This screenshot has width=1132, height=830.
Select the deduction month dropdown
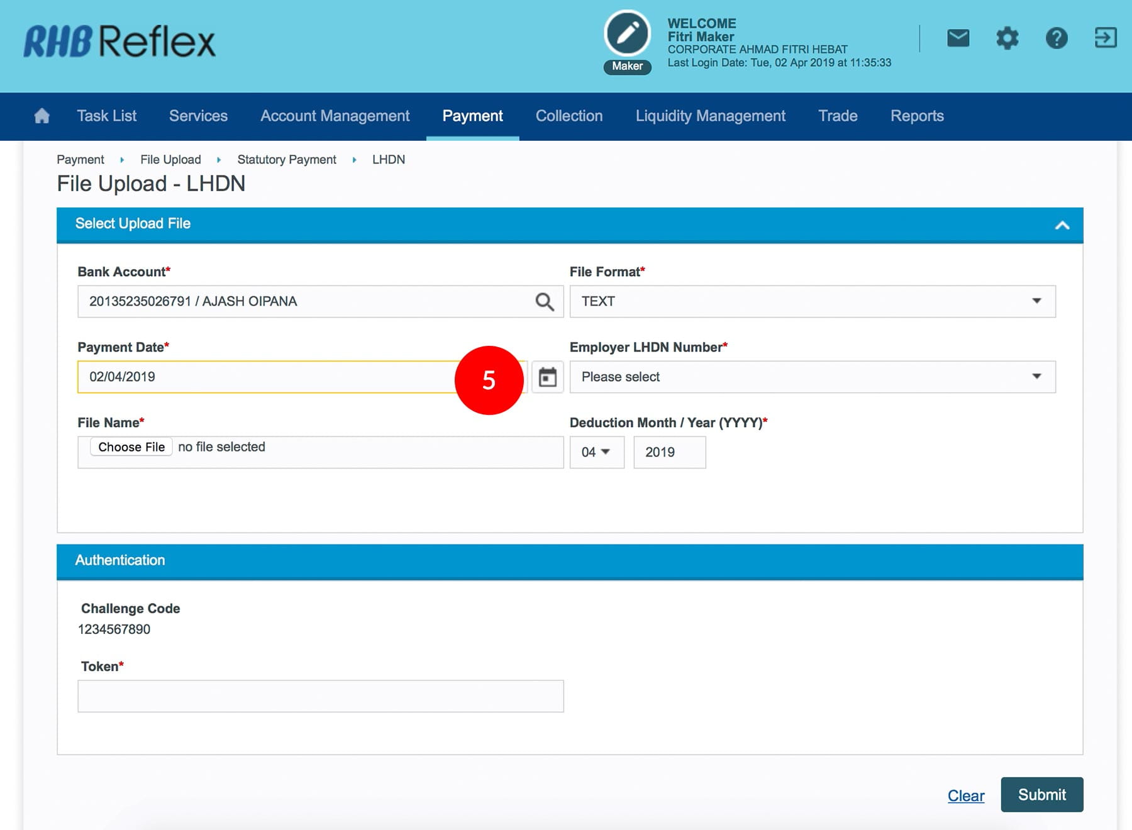coord(596,452)
